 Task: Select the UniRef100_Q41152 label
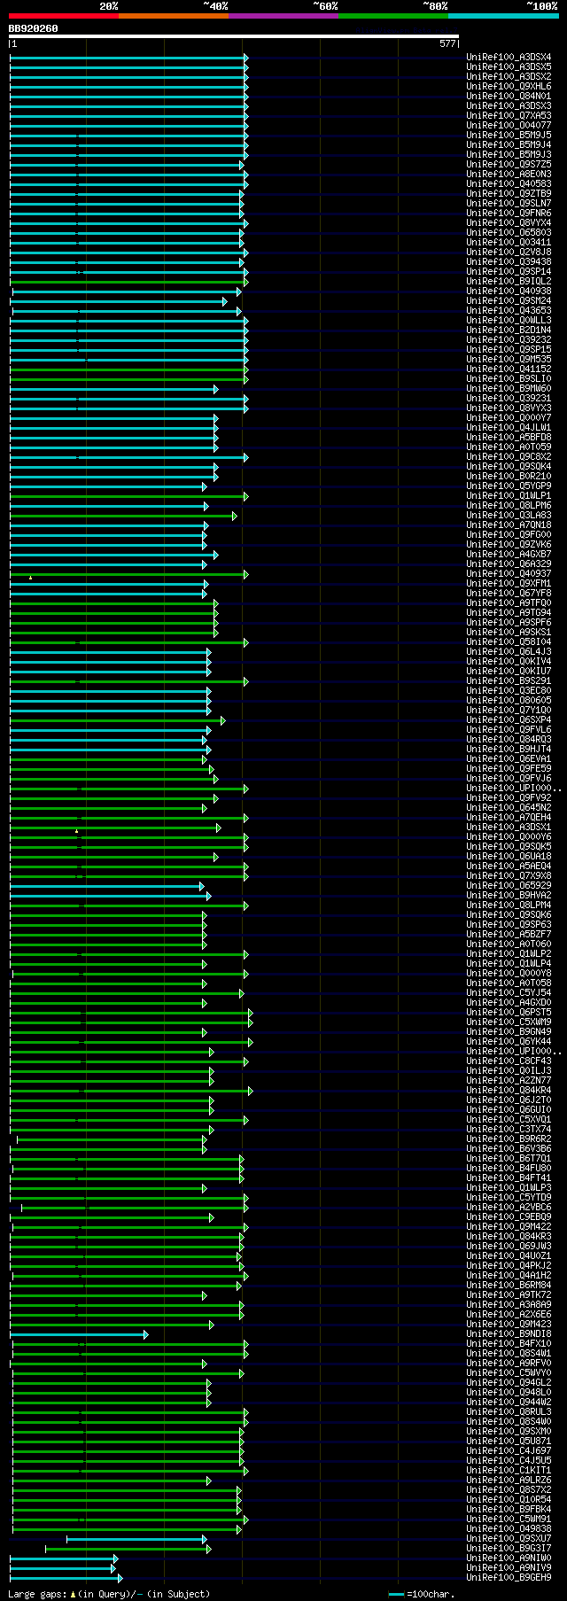coord(509,369)
